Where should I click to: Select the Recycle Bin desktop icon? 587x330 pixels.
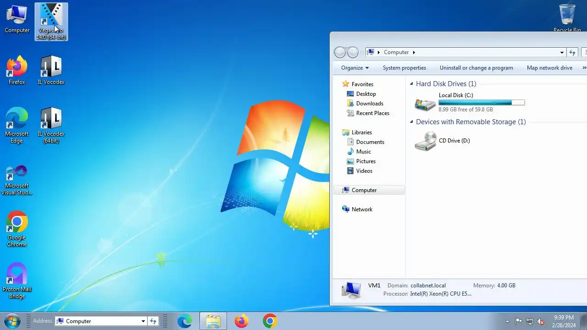pyautogui.click(x=567, y=18)
